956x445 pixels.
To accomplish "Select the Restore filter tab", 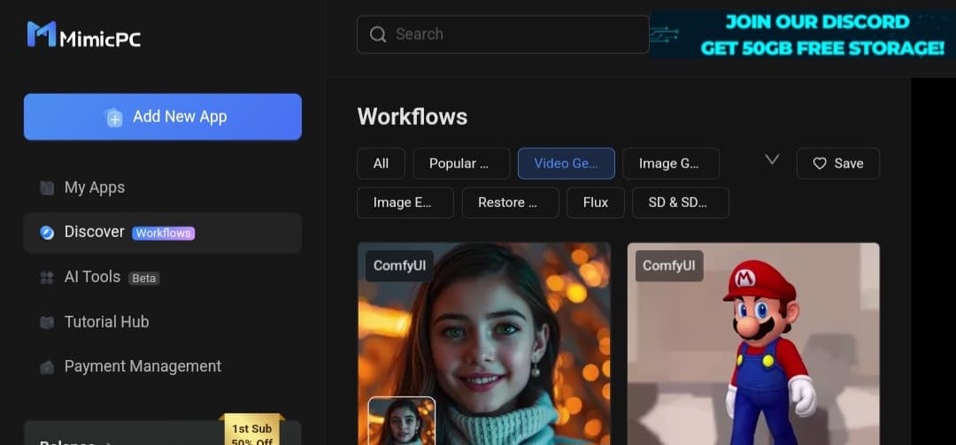I will click(x=511, y=203).
